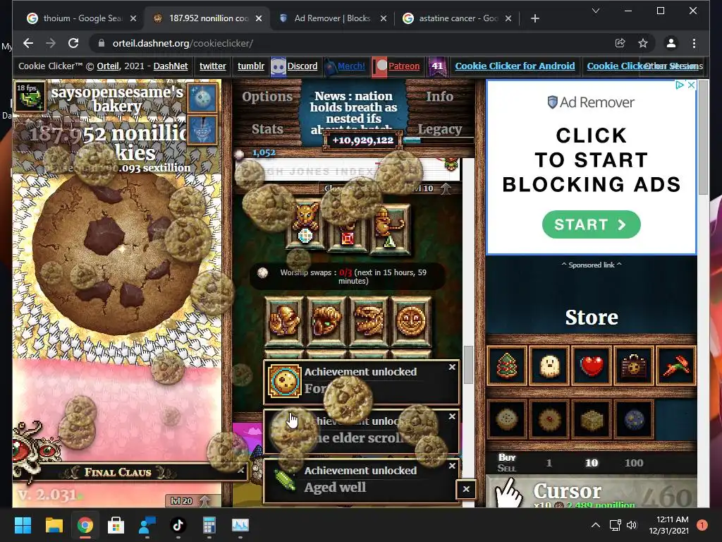Dismiss the elder scroll achievement notification
The width and height of the screenshot is (722, 542).
452,416
